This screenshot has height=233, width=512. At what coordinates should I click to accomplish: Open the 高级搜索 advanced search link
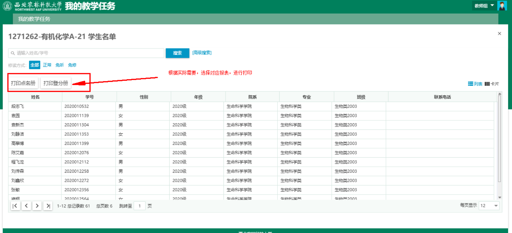pos(202,53)
